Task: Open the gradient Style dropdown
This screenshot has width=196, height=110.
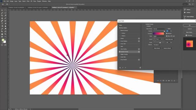Action: point(159,36)
